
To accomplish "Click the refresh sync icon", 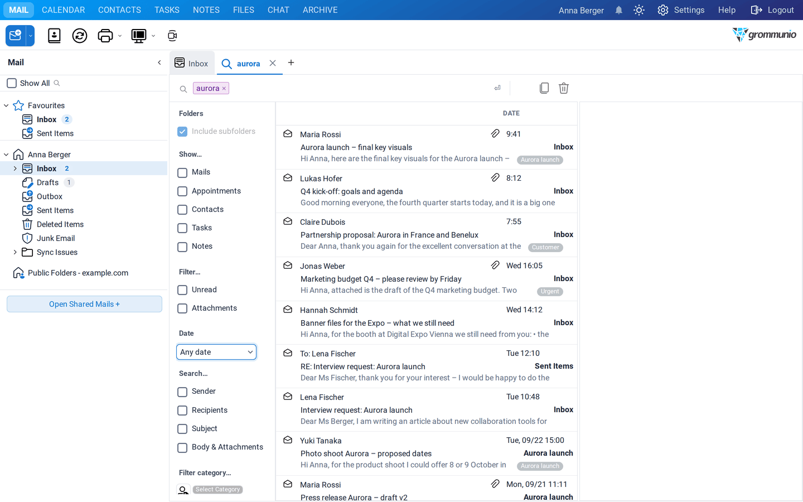I will [x=80, y=36].
